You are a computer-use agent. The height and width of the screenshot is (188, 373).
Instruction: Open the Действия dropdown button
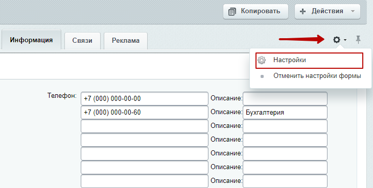328,11
